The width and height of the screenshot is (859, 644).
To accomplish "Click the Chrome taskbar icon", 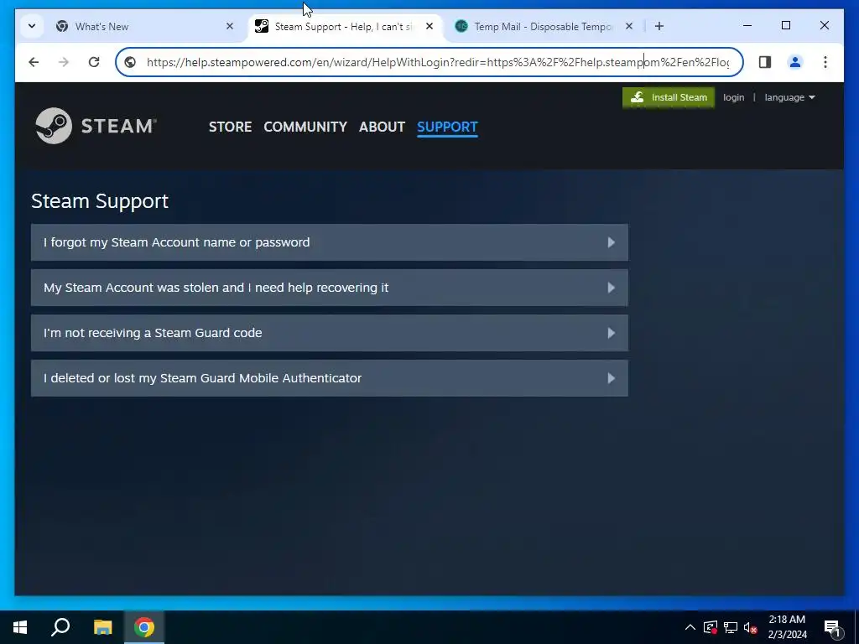I will (144, 627).
